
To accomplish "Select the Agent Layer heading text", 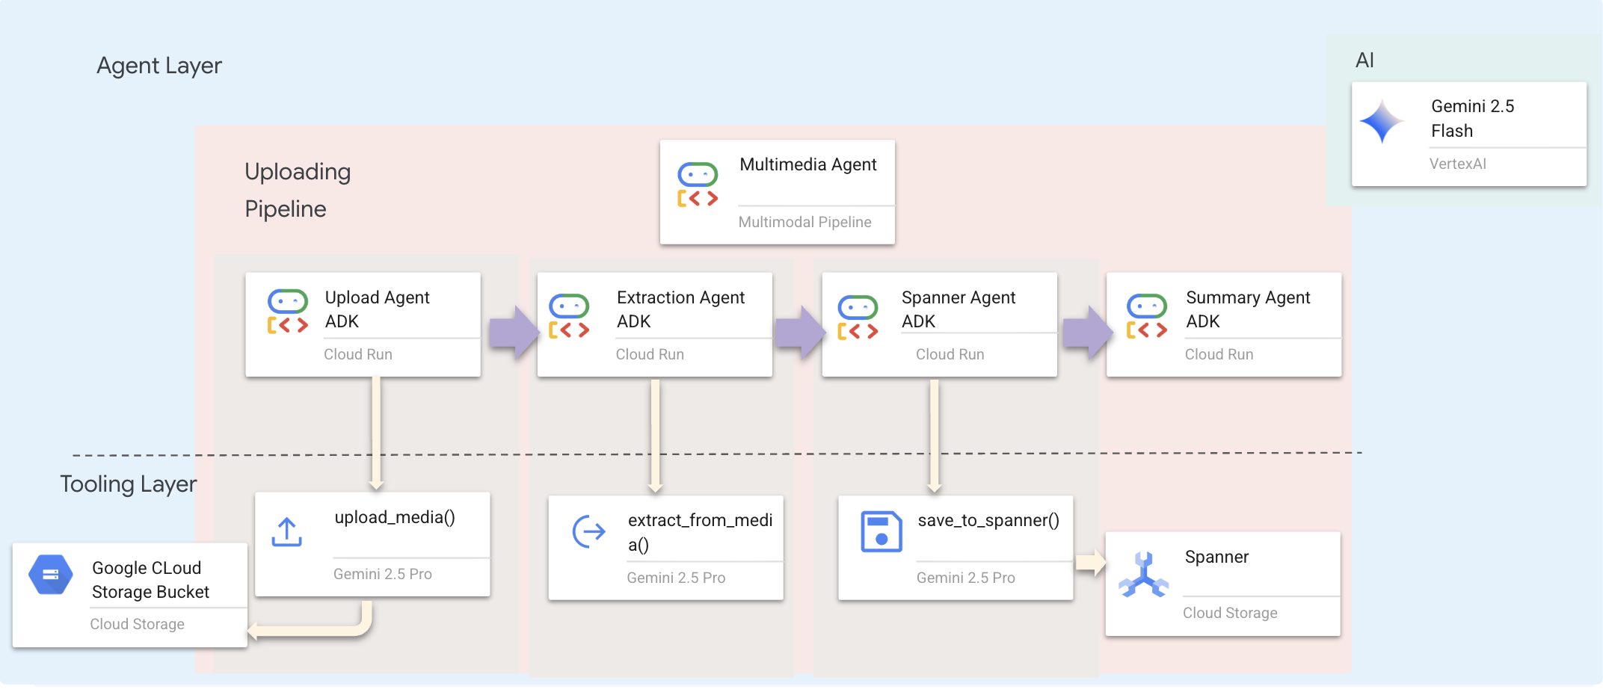I will 159,66.
